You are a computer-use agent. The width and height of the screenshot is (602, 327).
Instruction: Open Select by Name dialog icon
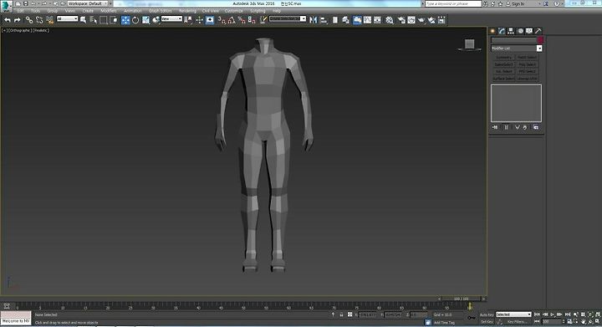pos(94,20)
